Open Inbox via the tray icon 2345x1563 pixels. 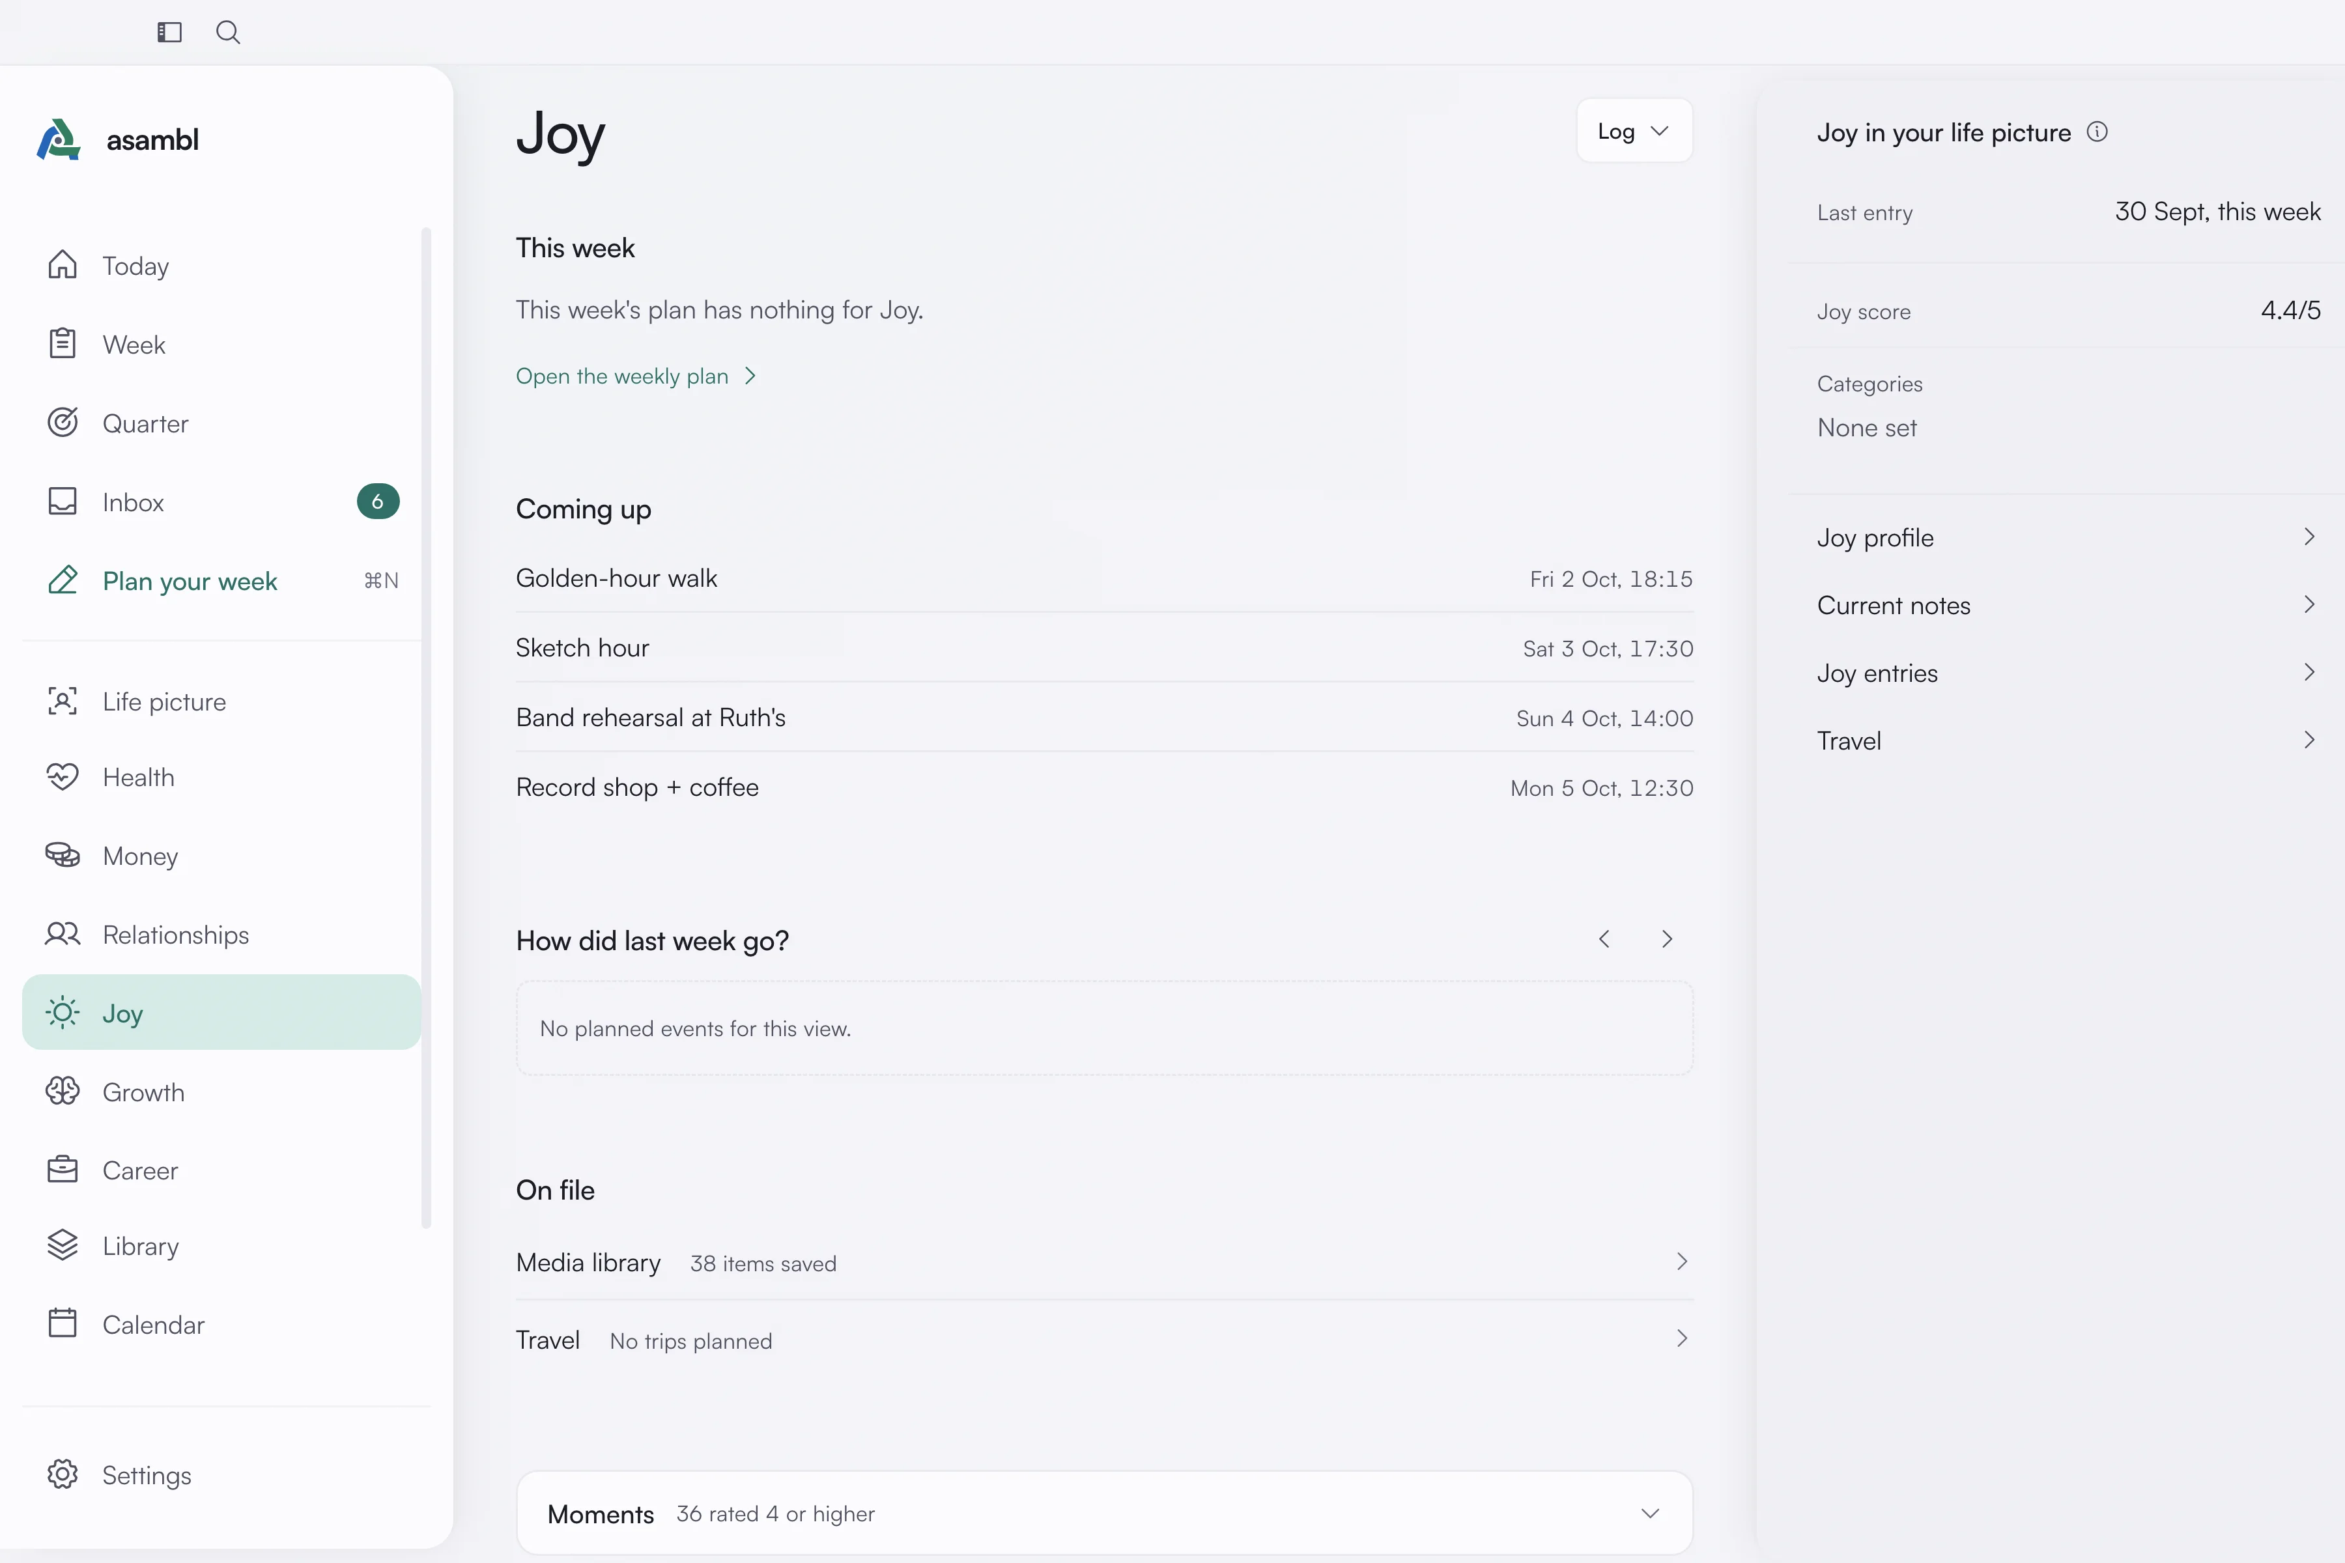click(x=63, y=501)
